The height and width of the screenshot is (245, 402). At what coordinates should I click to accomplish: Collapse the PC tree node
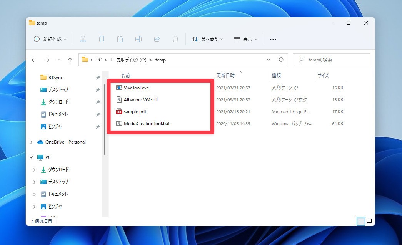point(32,157)
